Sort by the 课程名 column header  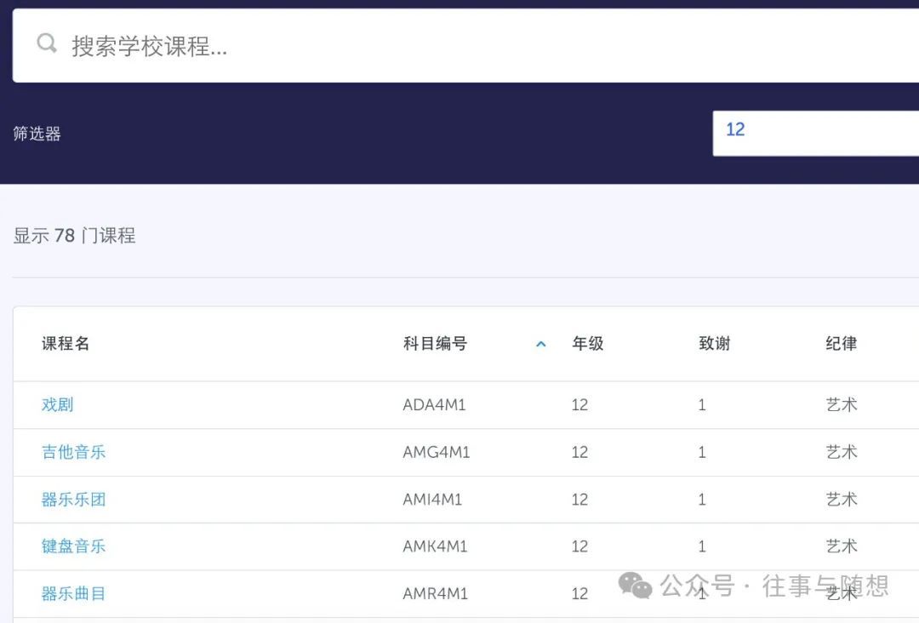(66, 344)
